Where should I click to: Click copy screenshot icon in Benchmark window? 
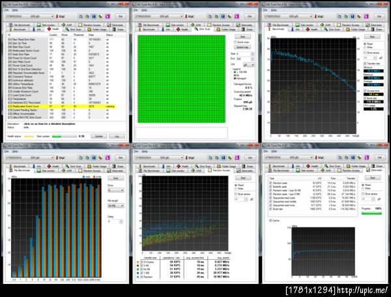[346, 16]
